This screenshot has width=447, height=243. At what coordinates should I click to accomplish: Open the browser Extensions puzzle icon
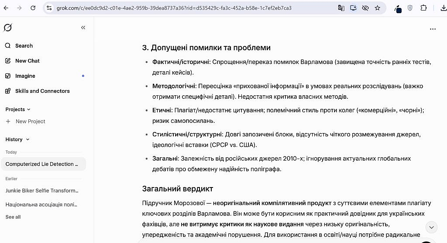point(423,8)
